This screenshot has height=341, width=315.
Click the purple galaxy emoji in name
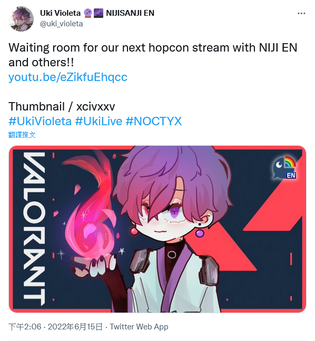click(x=99, y=13)
